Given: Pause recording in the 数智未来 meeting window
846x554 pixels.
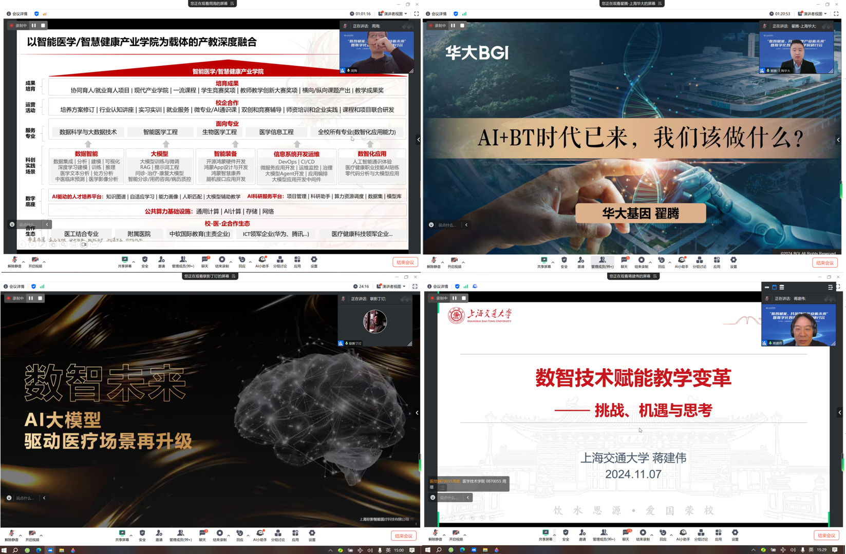Looking at the screenshot, I should (31, 298).
